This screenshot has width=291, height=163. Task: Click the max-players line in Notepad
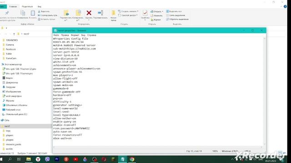pos(63,75)
